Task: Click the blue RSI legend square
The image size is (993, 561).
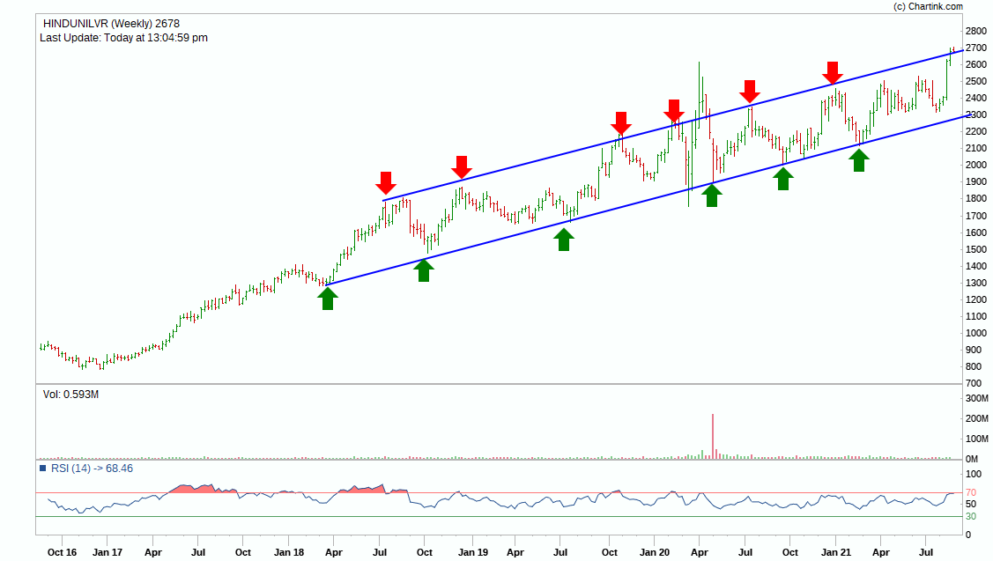Action: (x=43, y=469)
